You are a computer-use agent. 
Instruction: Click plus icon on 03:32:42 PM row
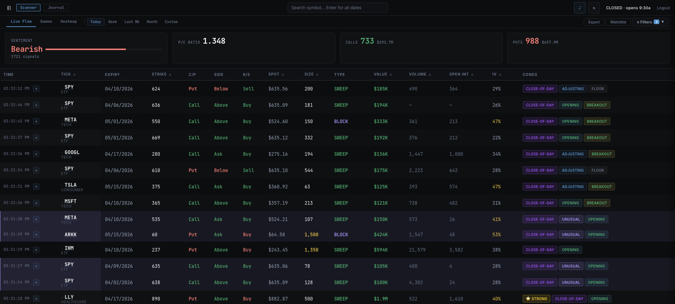[x=36, y=121]
